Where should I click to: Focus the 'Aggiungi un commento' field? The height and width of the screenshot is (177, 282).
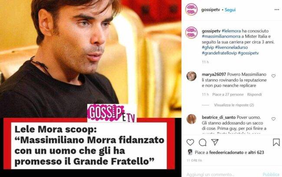tap(222, 174)
